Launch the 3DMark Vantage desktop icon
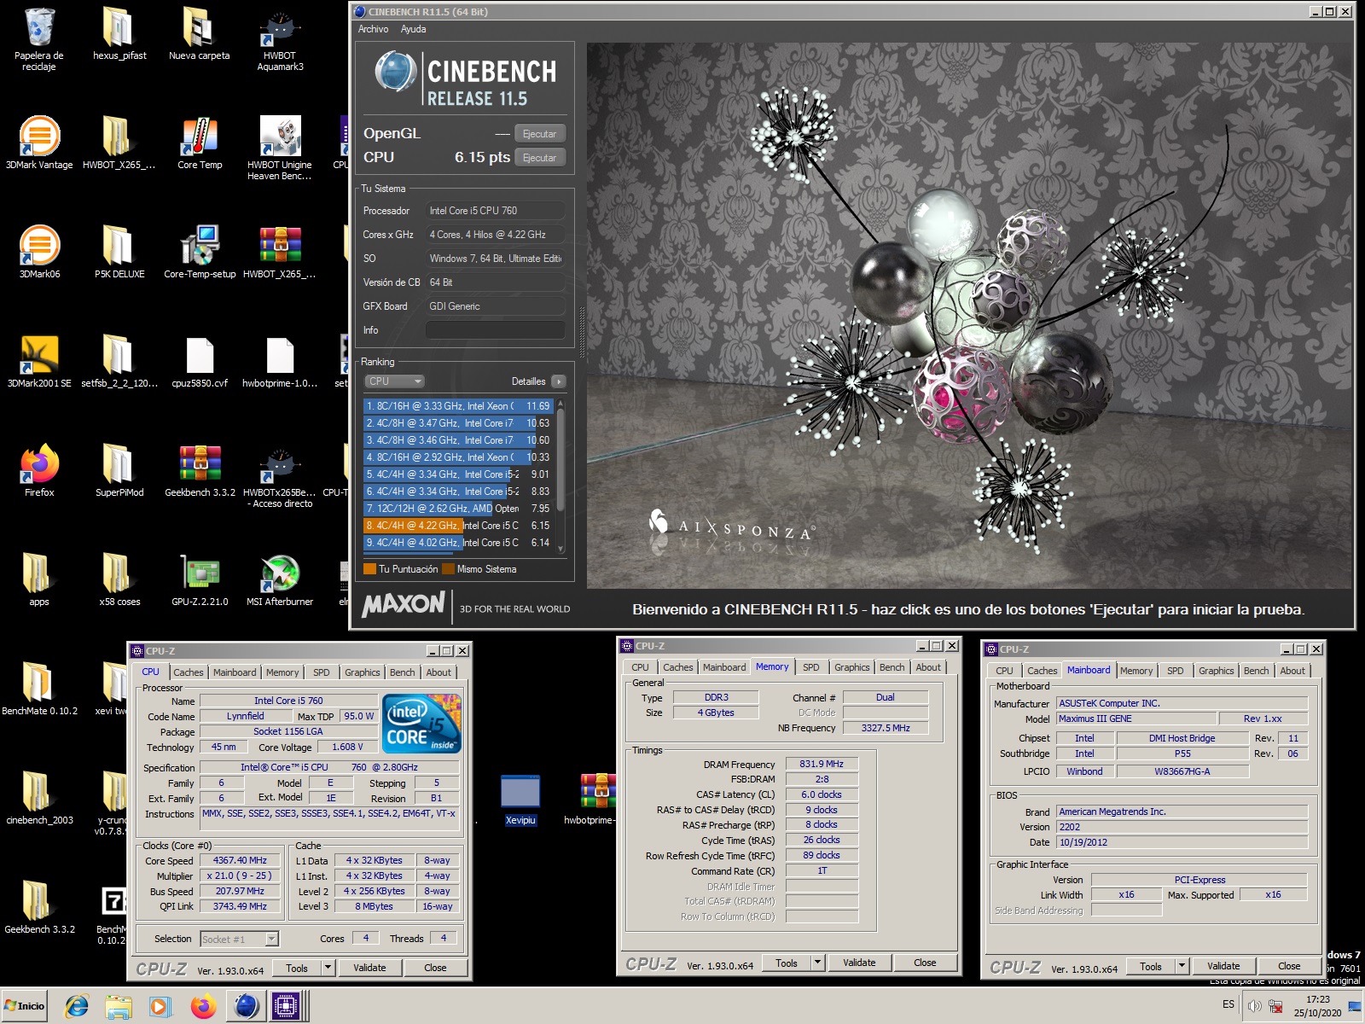The height and width of the screenshot is (1024, 1365). click(x=39, y=143)
